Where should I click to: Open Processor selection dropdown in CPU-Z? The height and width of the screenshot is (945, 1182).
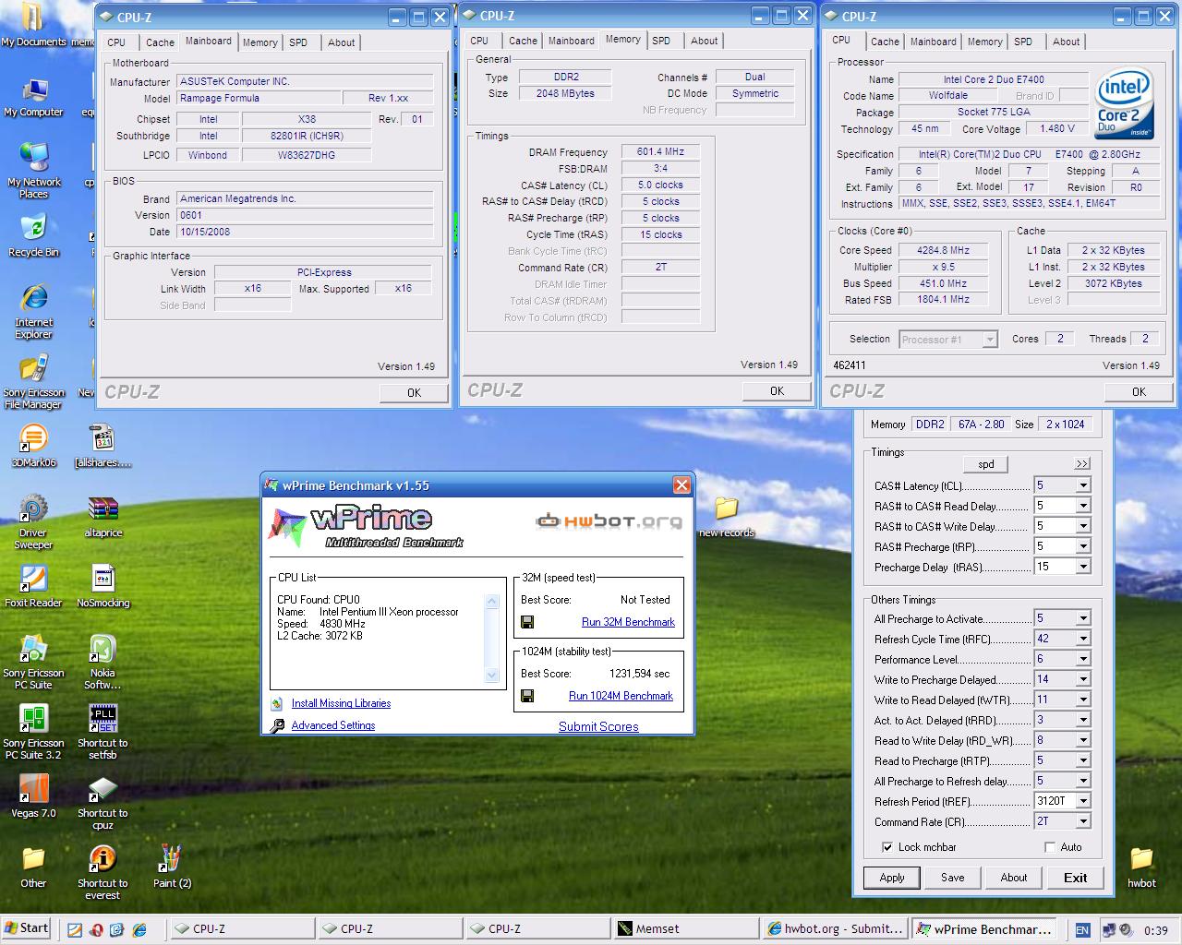pos(990,340)
